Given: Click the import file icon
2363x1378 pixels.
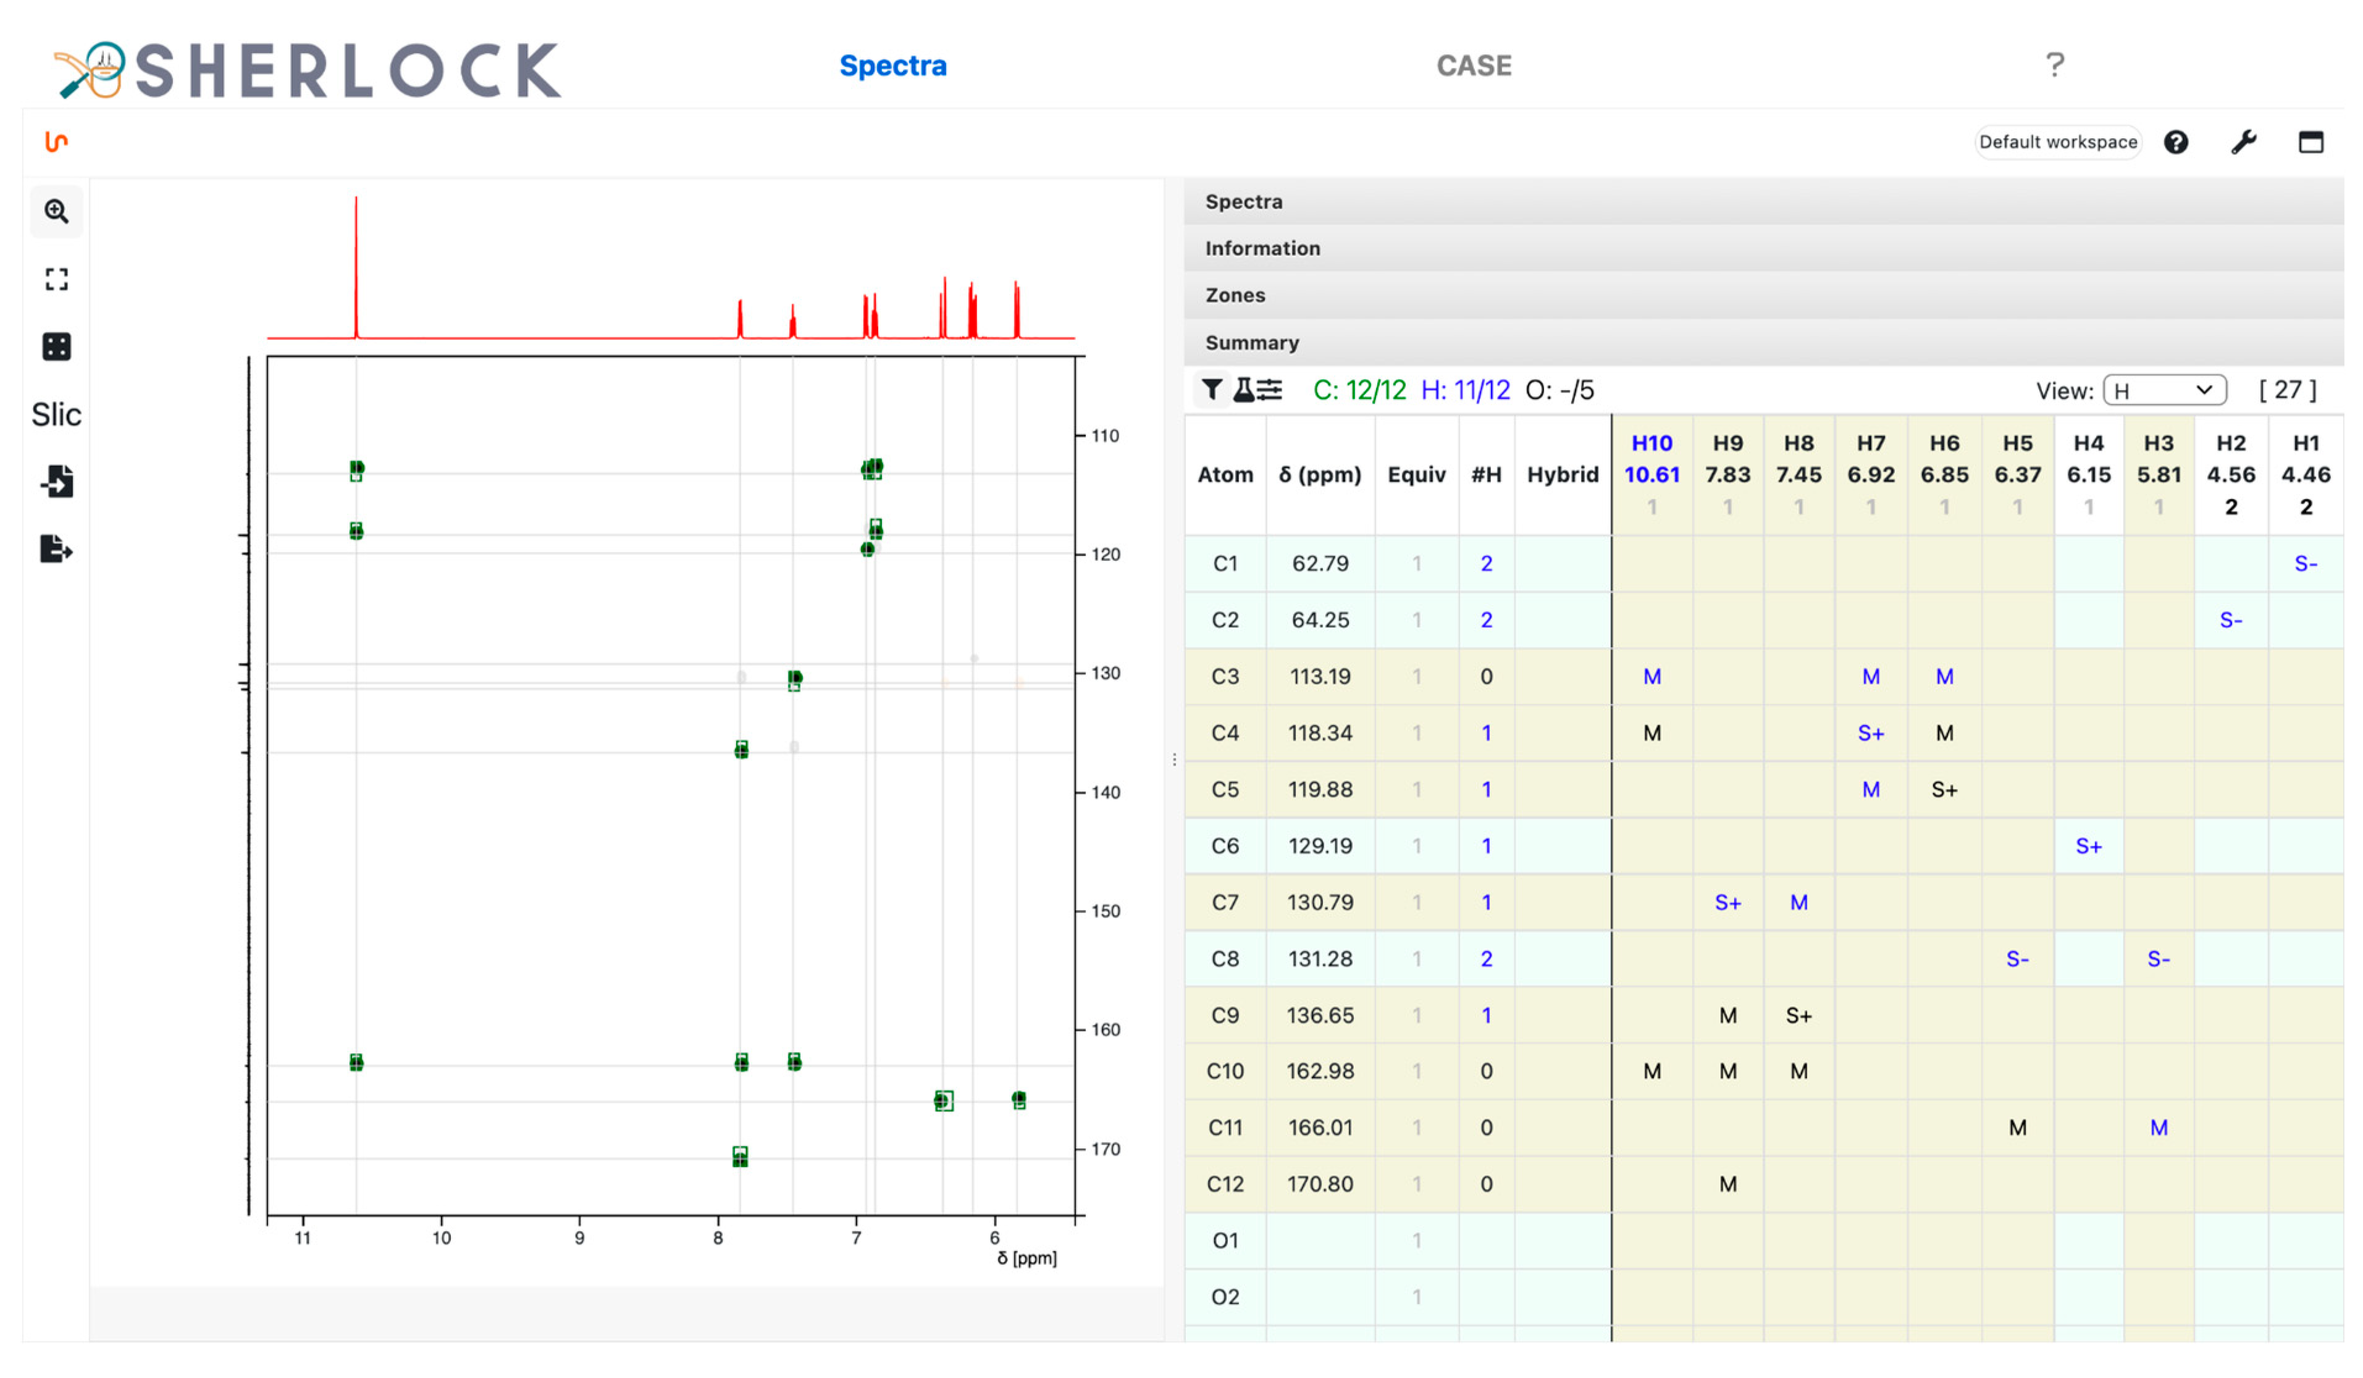Looking at the screenshot, I should (56, 482).
